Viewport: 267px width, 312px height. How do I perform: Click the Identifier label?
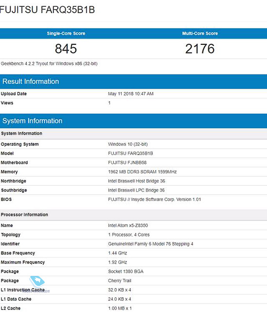[10, 244]
